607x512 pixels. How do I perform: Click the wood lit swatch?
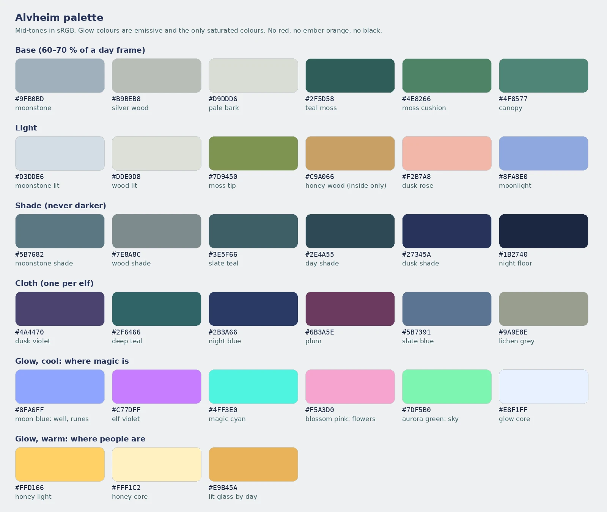pos(157,153)
